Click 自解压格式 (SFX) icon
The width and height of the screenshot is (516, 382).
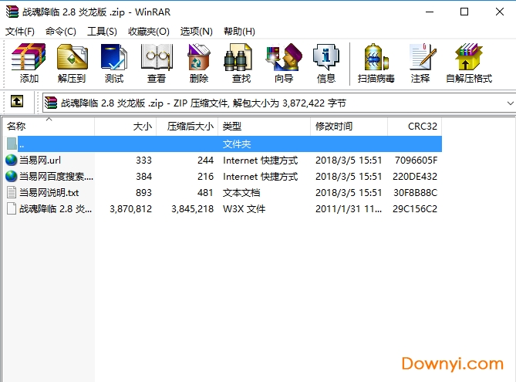pyautogui.click(x=469, y=63)
